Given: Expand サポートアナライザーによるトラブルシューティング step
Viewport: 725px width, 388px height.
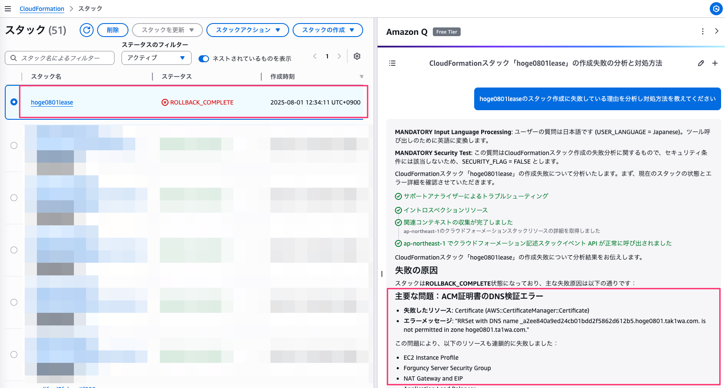Looking at the screenshot, I should (472, 196).
